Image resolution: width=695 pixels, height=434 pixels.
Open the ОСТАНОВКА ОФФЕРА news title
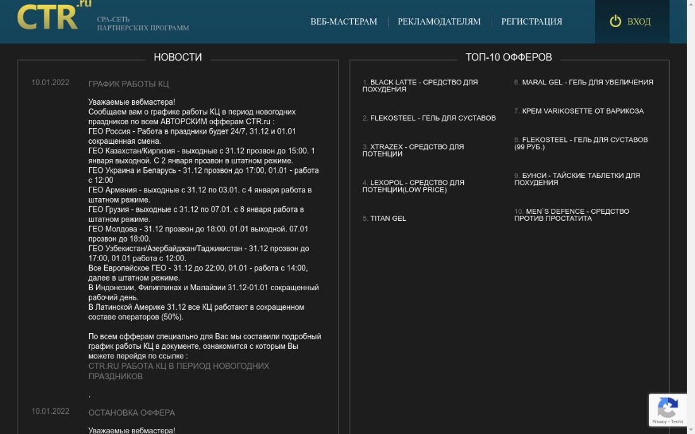tap(131, 413)
